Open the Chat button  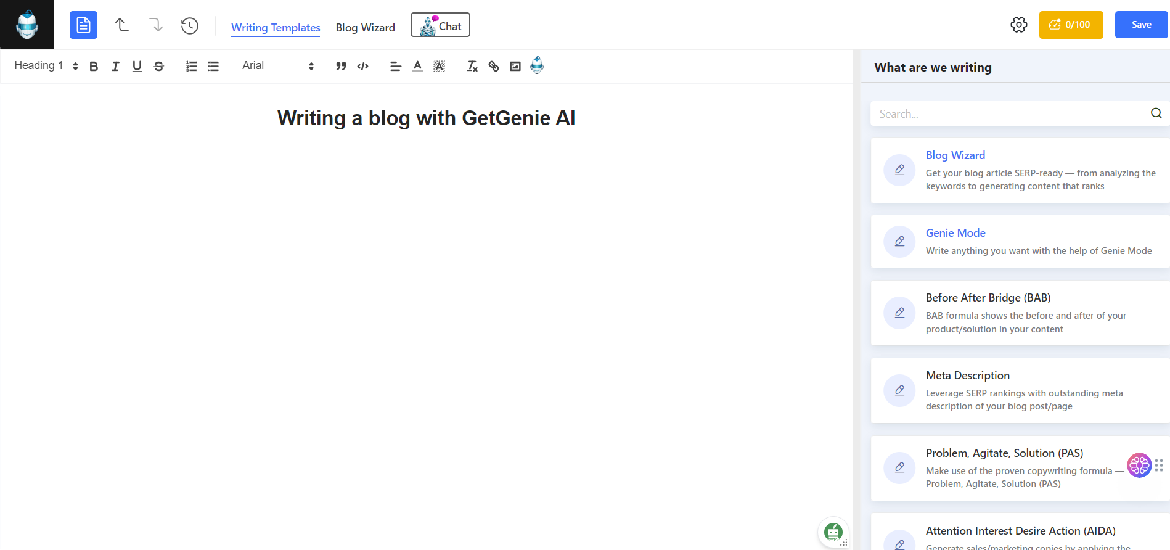[x=440, y=25]
